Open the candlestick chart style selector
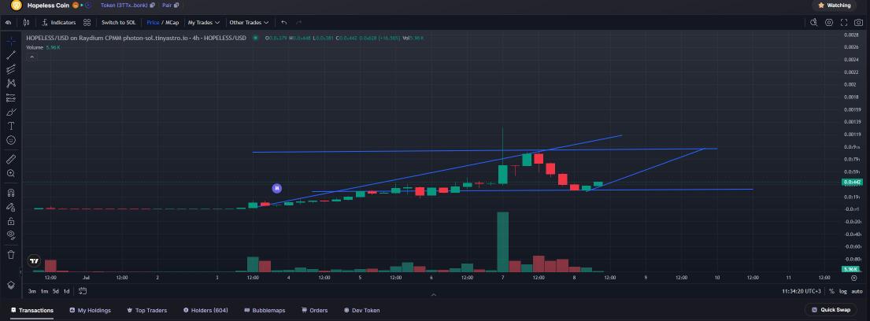The height and width of the screenshot is (321, 870). pos(26,23)
